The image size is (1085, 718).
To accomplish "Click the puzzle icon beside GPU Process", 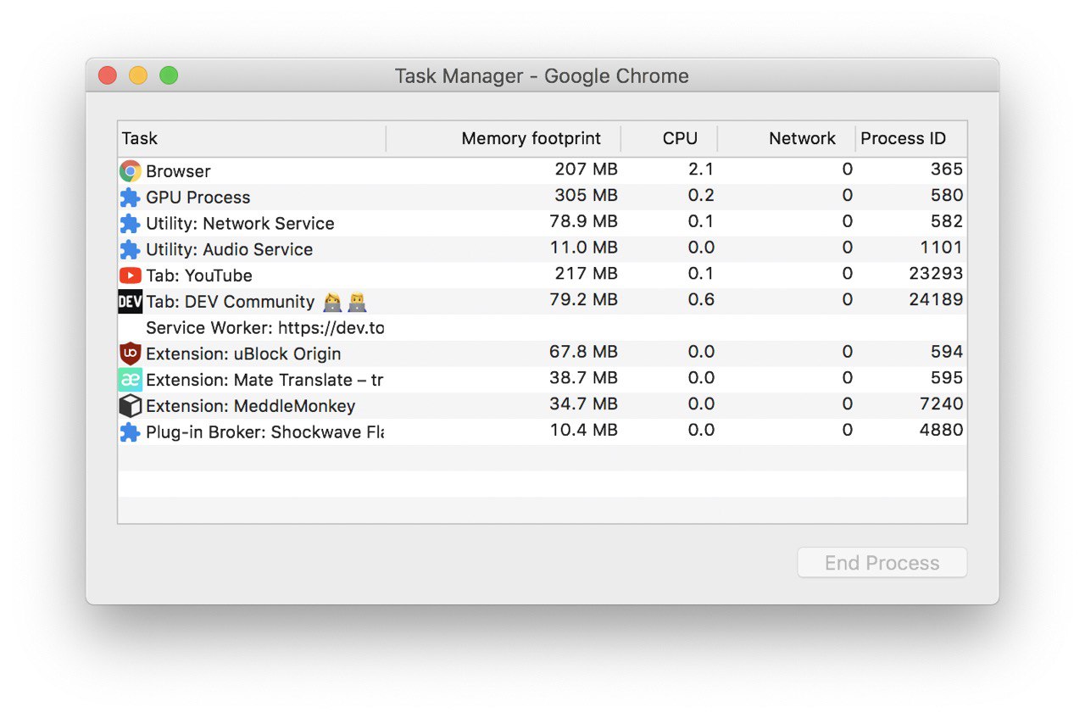I will [x=130, y=198].
